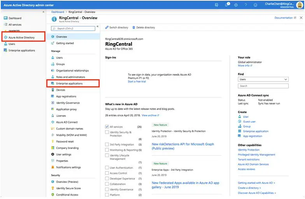Collapse the directory menu panel
The width and height of the screenshot is (305, 199).
(x=97, y=26)
